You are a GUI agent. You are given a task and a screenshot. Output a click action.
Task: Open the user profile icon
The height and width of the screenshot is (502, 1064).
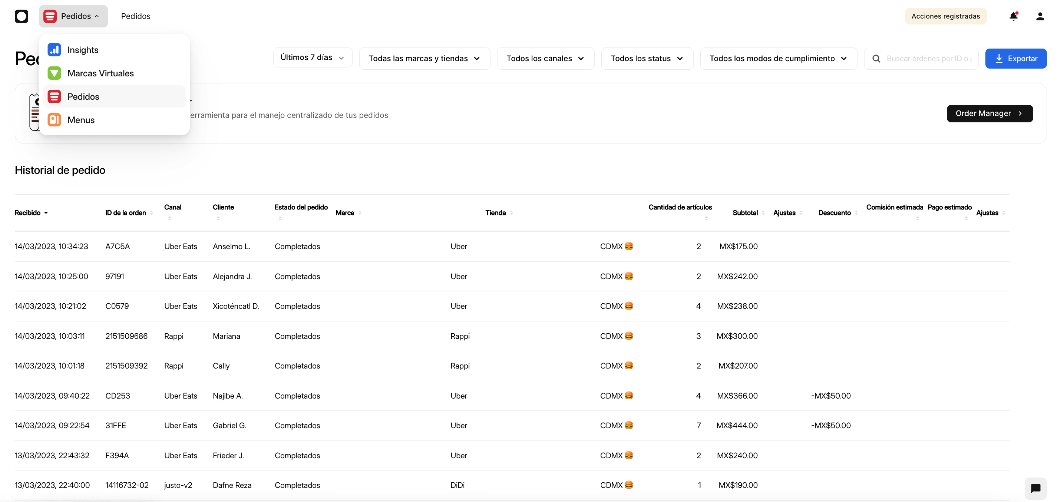[1040, 16]
